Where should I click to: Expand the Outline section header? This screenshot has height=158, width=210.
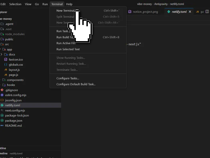point(30,148)
